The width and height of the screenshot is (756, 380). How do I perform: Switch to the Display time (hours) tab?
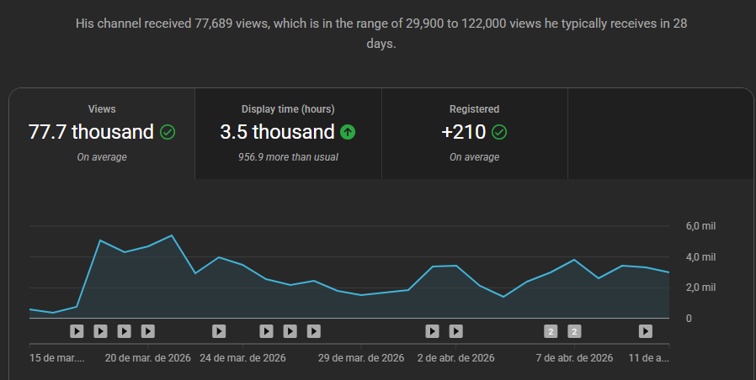click(x=288, y=134)
